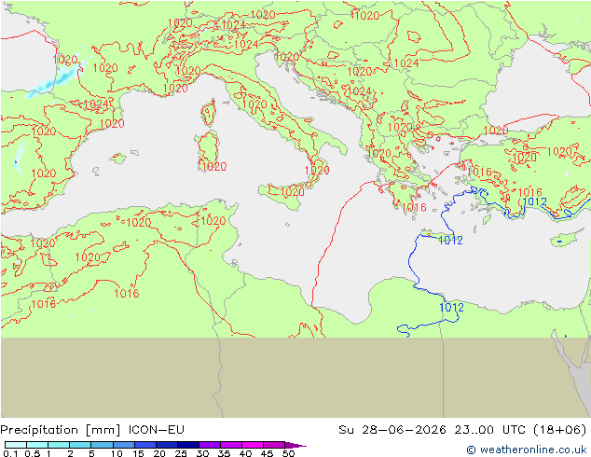The image size is (591, 457).
Task: Click the blue 1012 label on Turkey's south coast
Action: click(x=535, y=201)
